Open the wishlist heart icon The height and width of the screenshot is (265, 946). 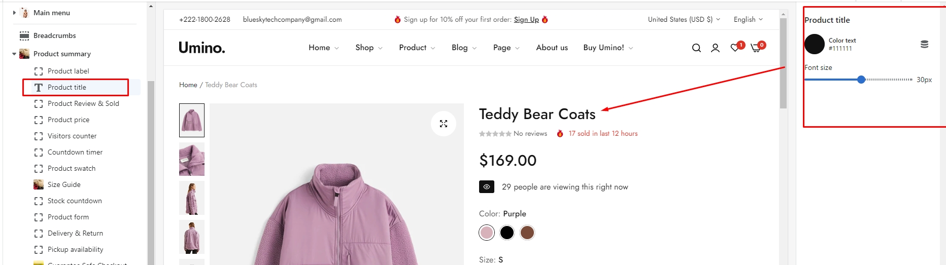[x=735, y=48]
